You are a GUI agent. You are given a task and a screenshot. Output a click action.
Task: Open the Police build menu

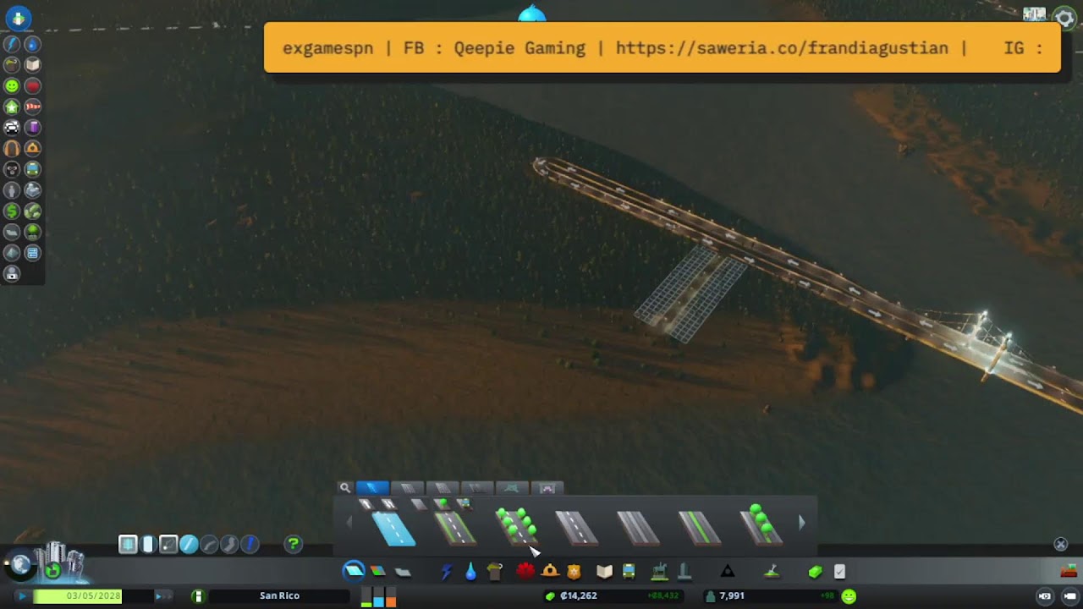click(574, 572)
